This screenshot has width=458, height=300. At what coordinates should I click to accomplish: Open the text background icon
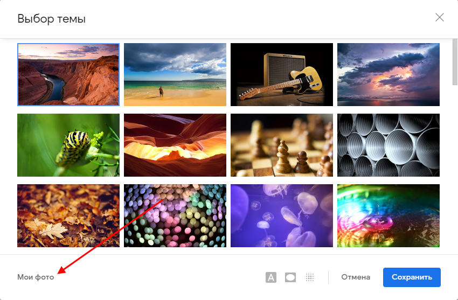(271, 277)
